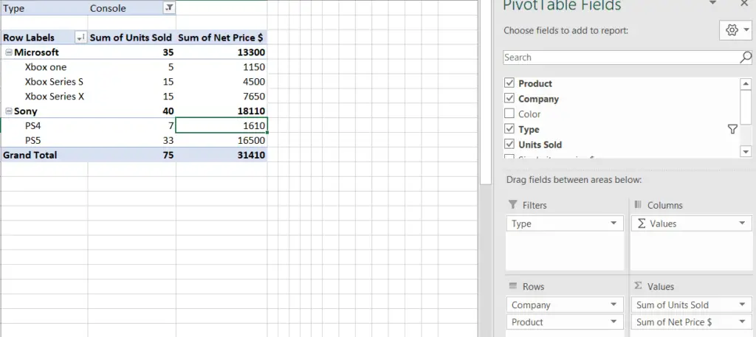Uncheck the Type field checkbox
This screenshot has height=337, width=756.
coord(509,129)
